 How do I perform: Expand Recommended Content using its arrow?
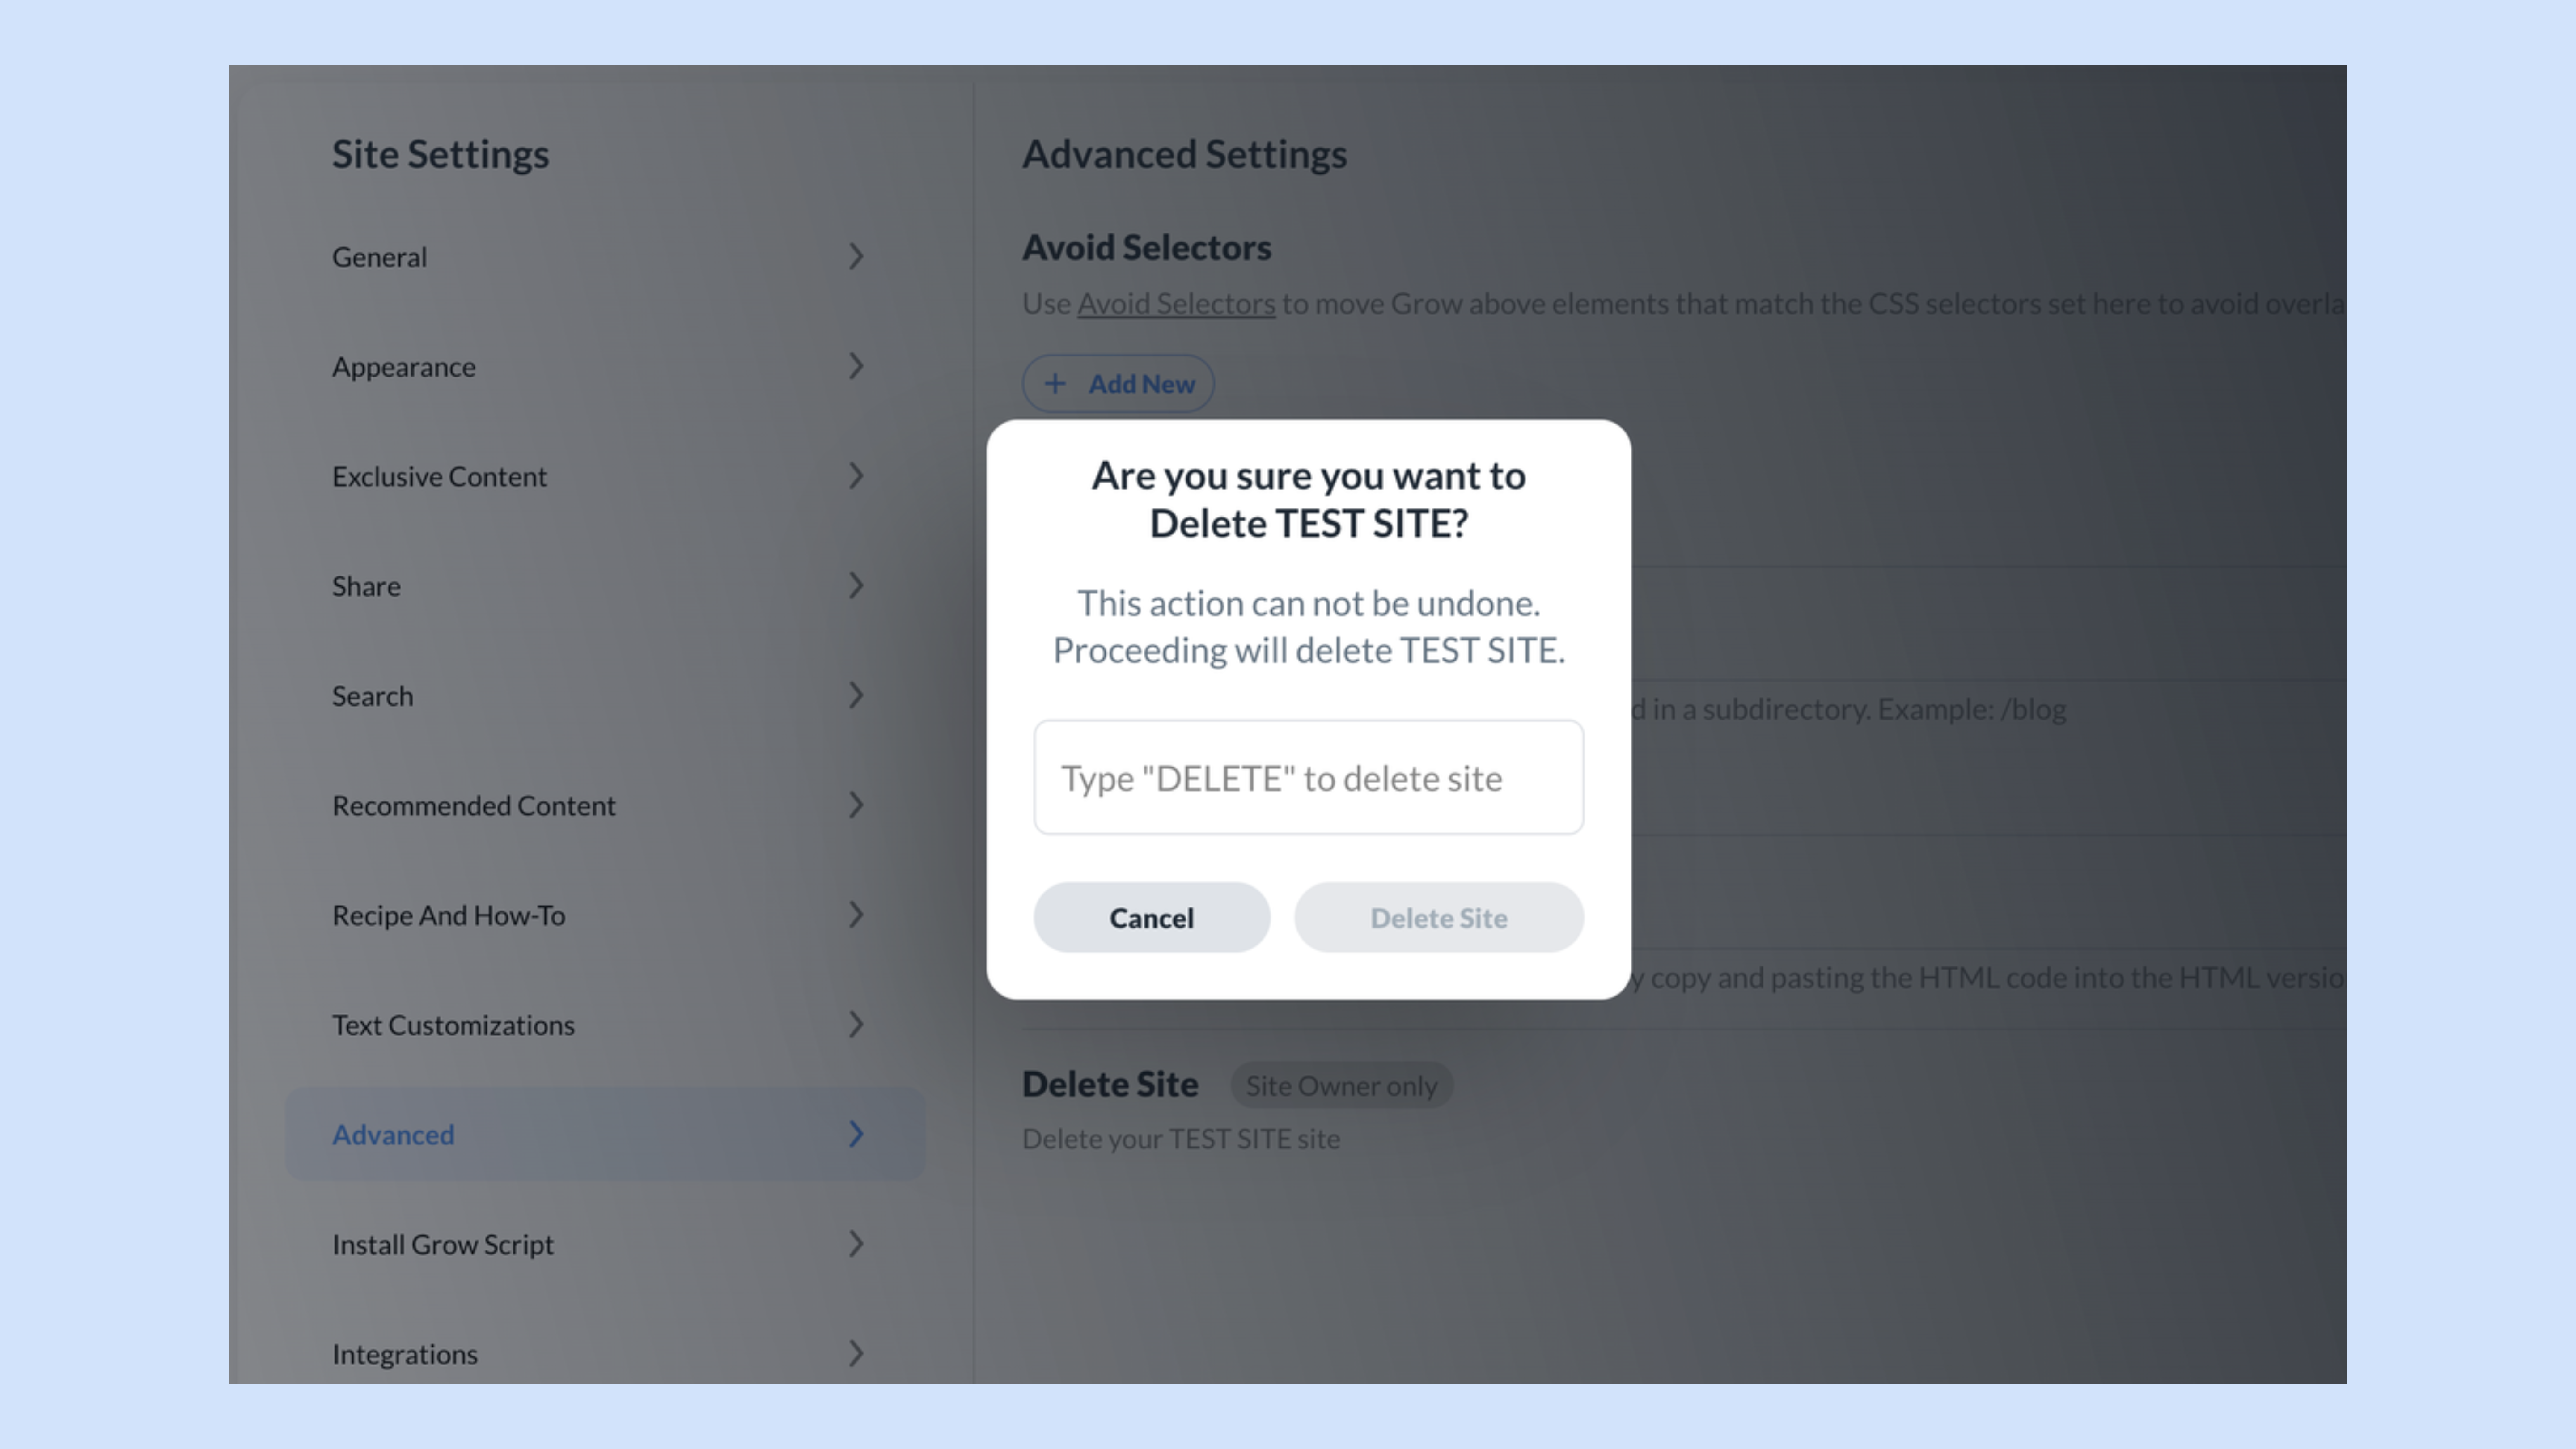(x=856, y=805)
